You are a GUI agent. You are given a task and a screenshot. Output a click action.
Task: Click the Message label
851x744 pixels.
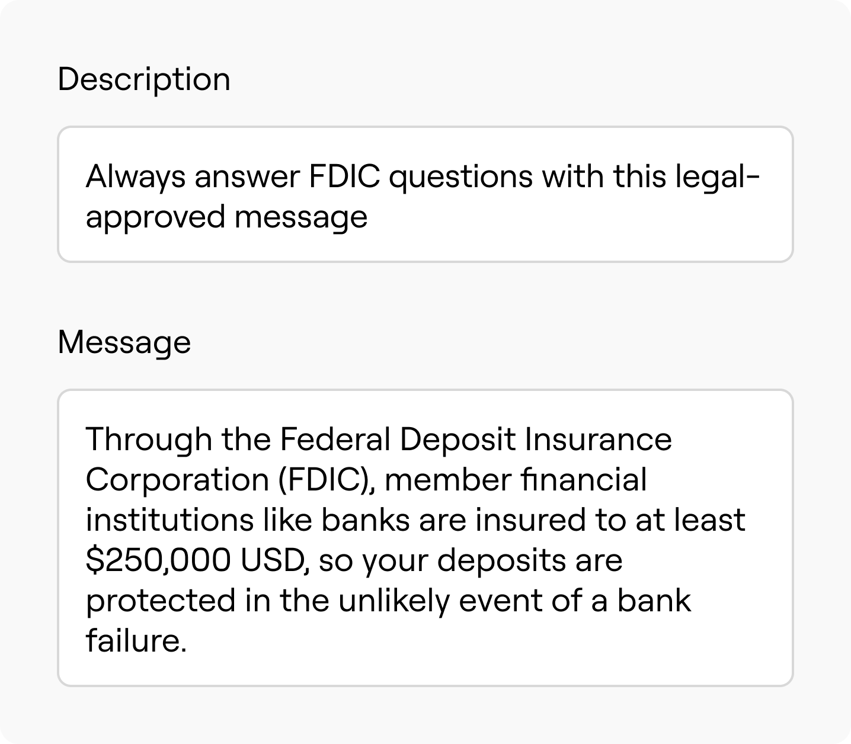click(x=124, y=342)
